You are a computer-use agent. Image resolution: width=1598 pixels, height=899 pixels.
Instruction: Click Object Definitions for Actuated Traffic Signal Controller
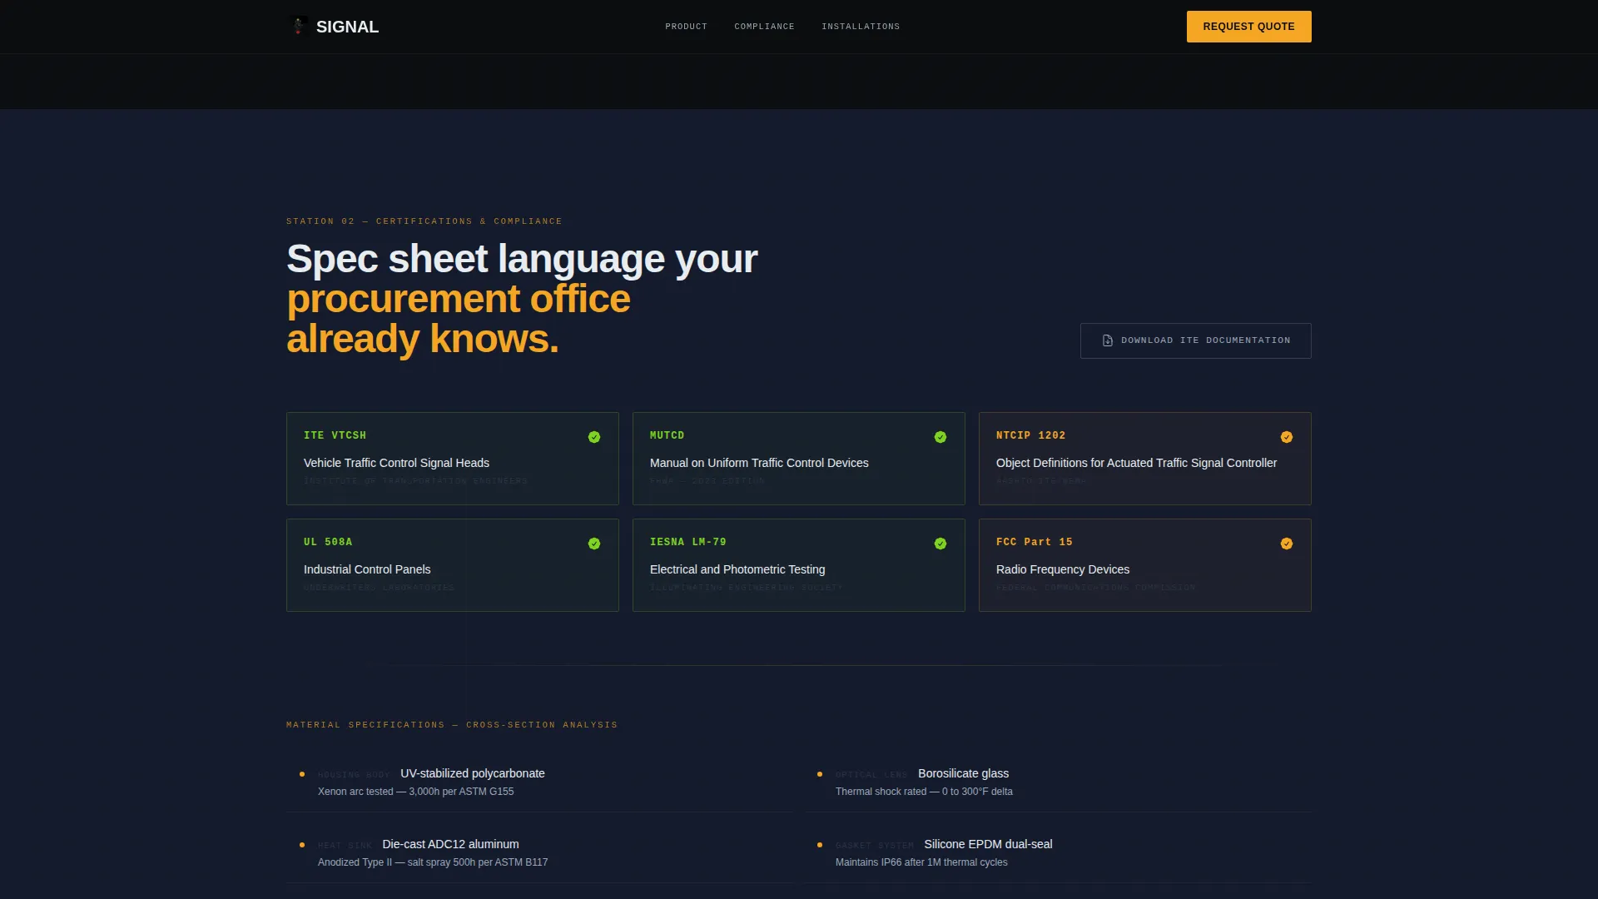(1136, 463)
